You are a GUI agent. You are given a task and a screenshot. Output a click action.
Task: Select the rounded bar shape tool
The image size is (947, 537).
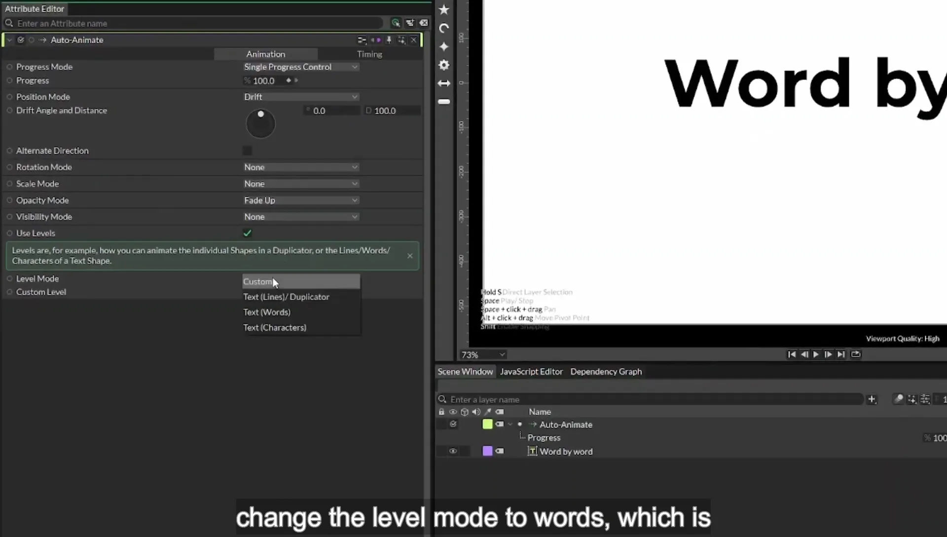point(444,102)
